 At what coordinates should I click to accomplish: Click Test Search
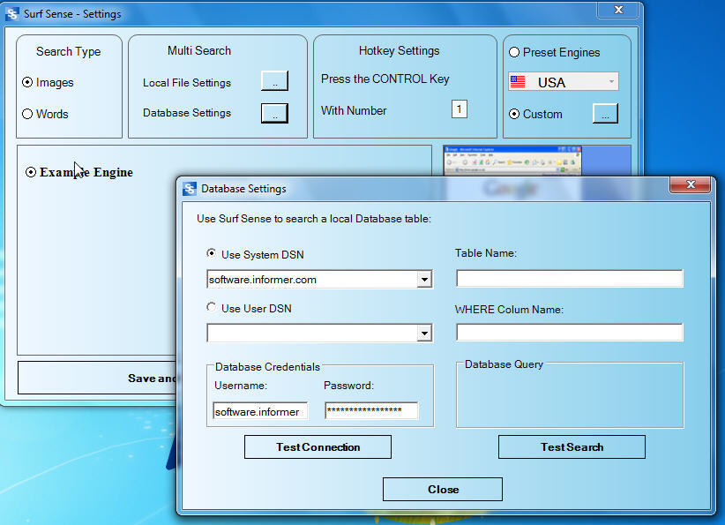[x=571, y=446]
